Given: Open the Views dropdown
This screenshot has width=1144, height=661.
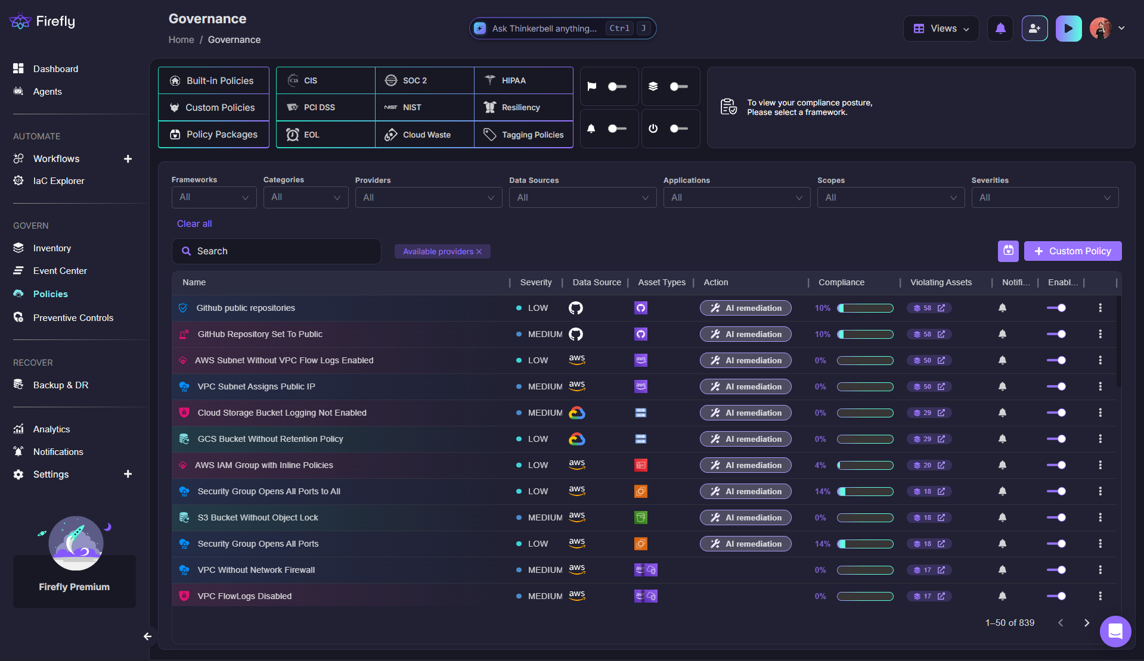Looking at the screenshot, I should click(941, 29).
